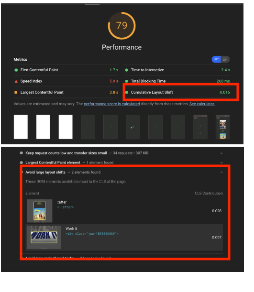
Task: Click the ::after element screenshot thumbnail
Action: pyautogui.click(x=40, y=211)
